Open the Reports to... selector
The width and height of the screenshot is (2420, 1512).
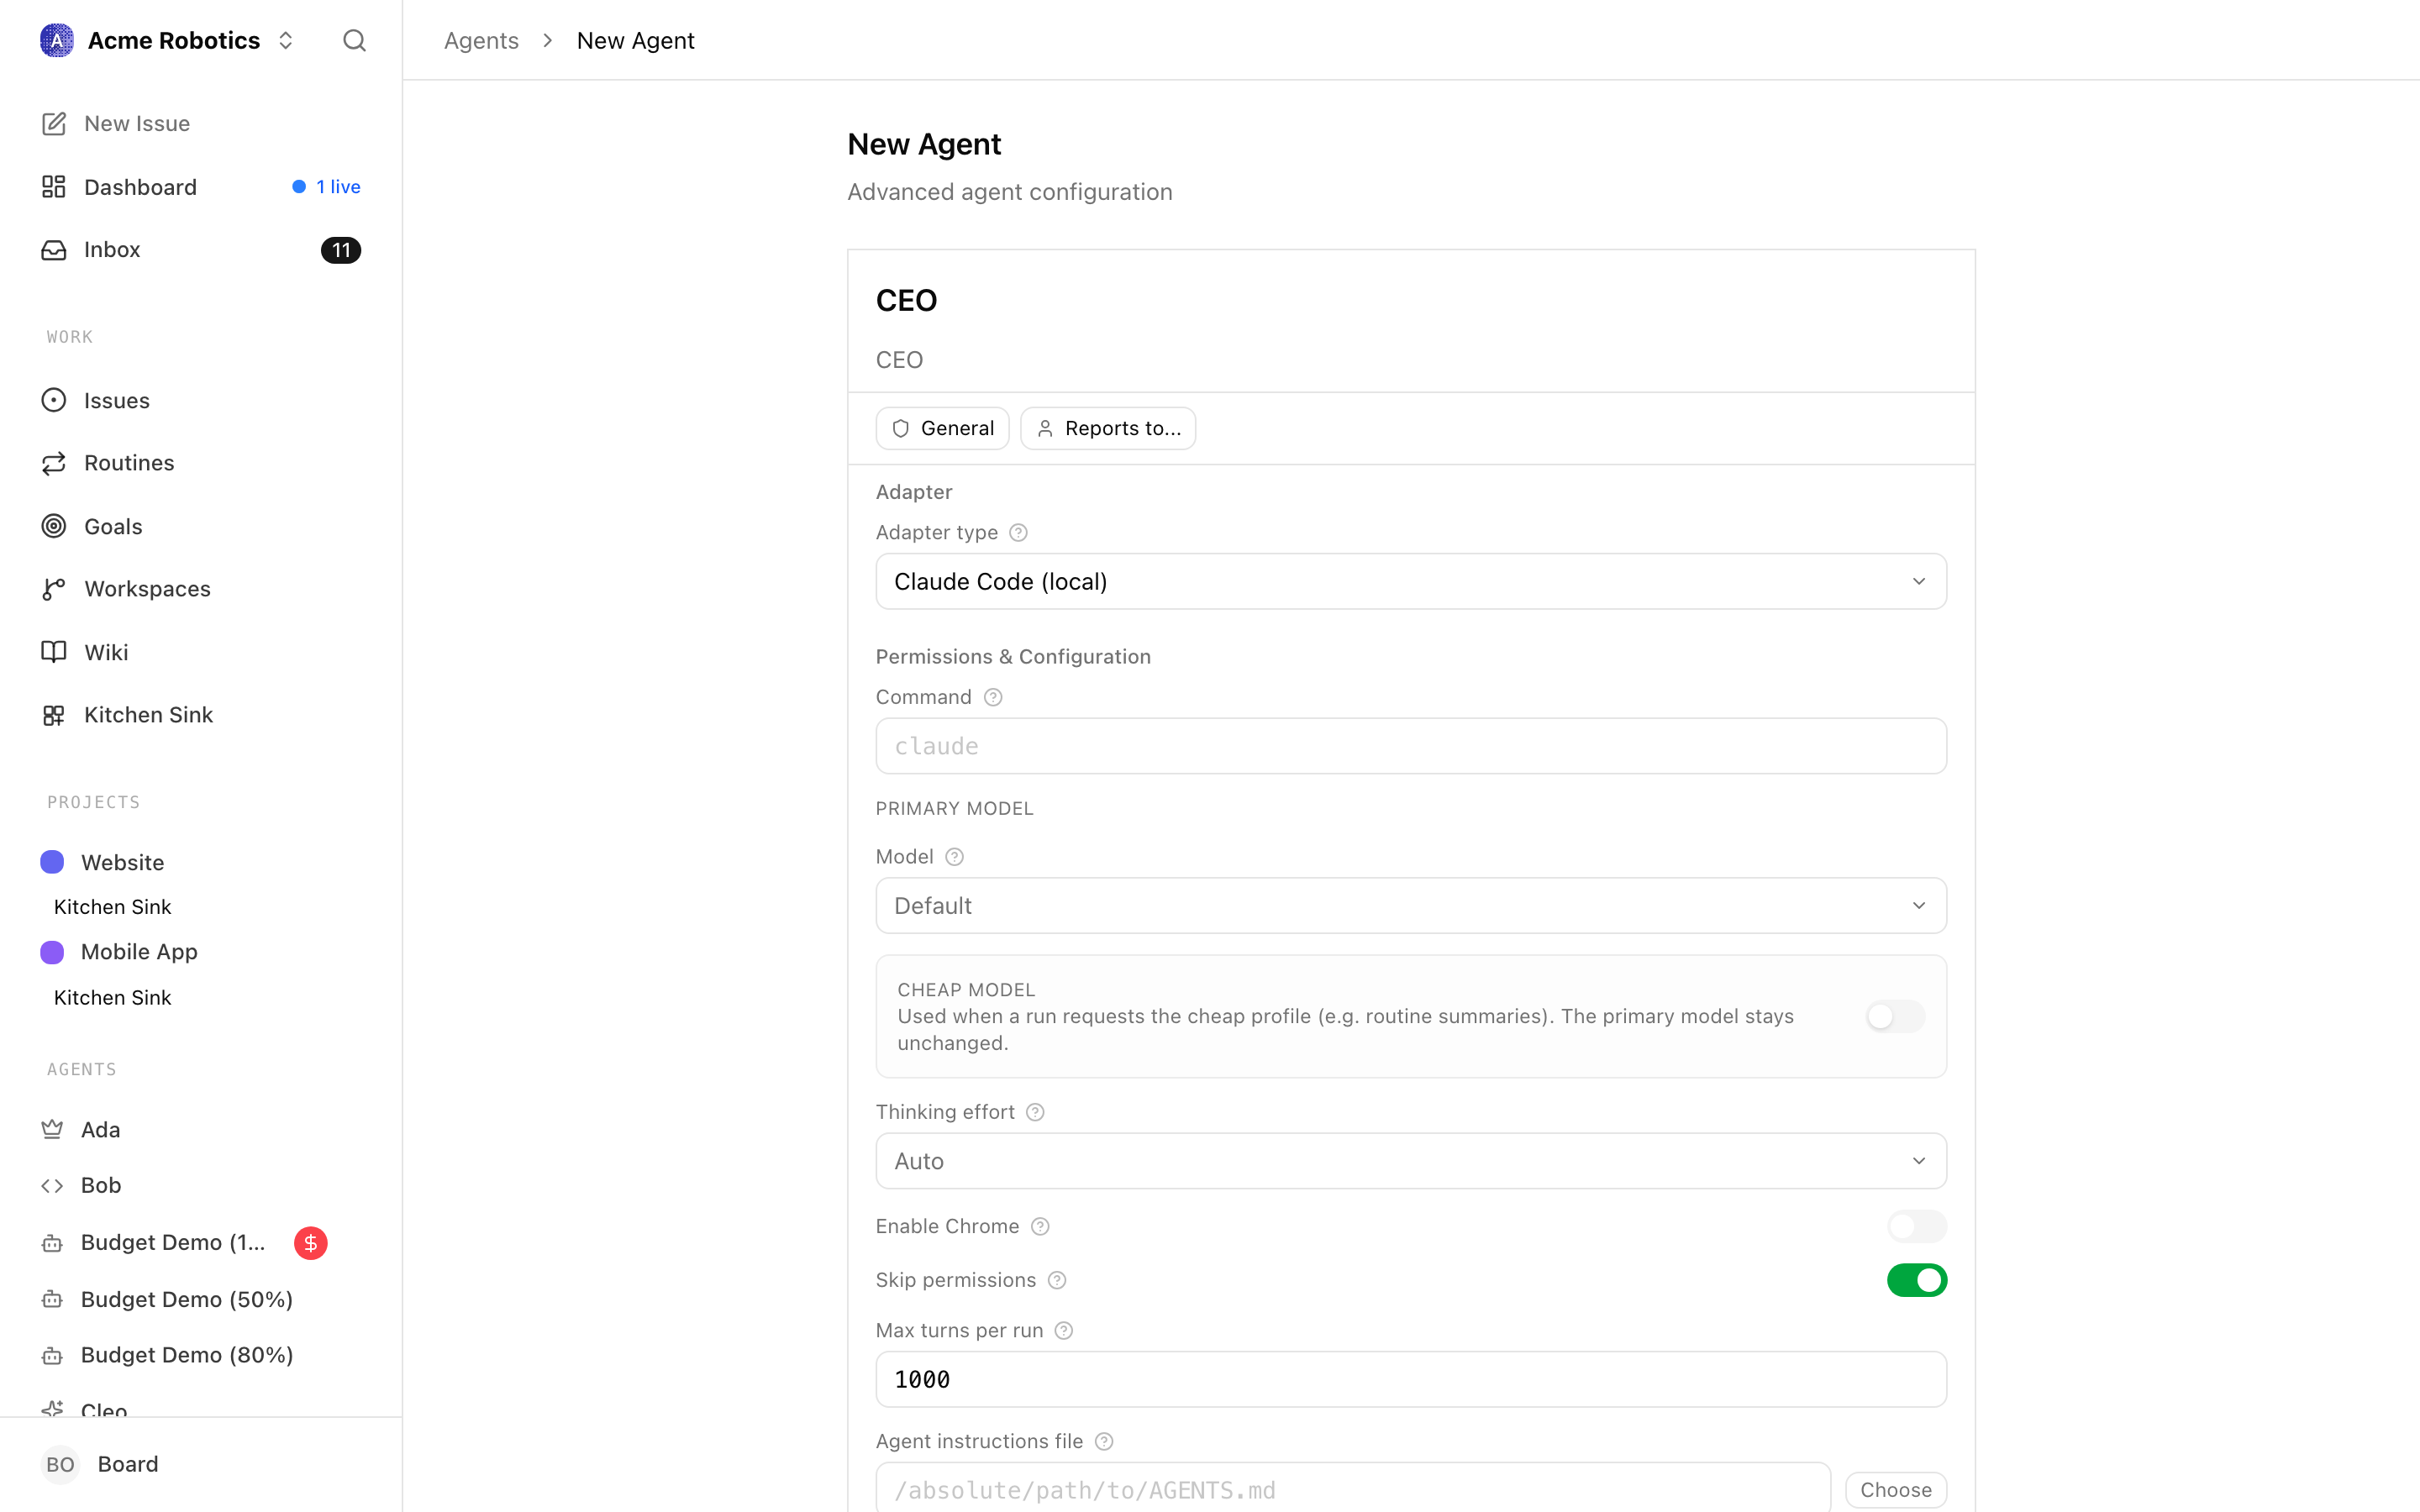[1108, 428]
